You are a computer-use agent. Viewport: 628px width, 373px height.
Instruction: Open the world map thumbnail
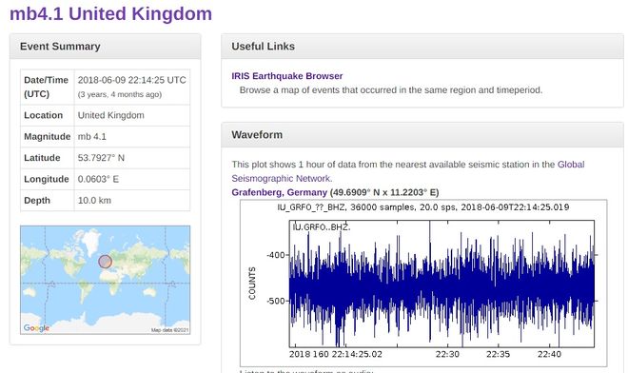coord(106,280)
